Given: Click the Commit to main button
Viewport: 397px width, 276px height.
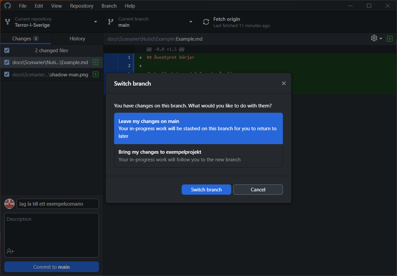Looking at the screenshot, I should 52,267.
